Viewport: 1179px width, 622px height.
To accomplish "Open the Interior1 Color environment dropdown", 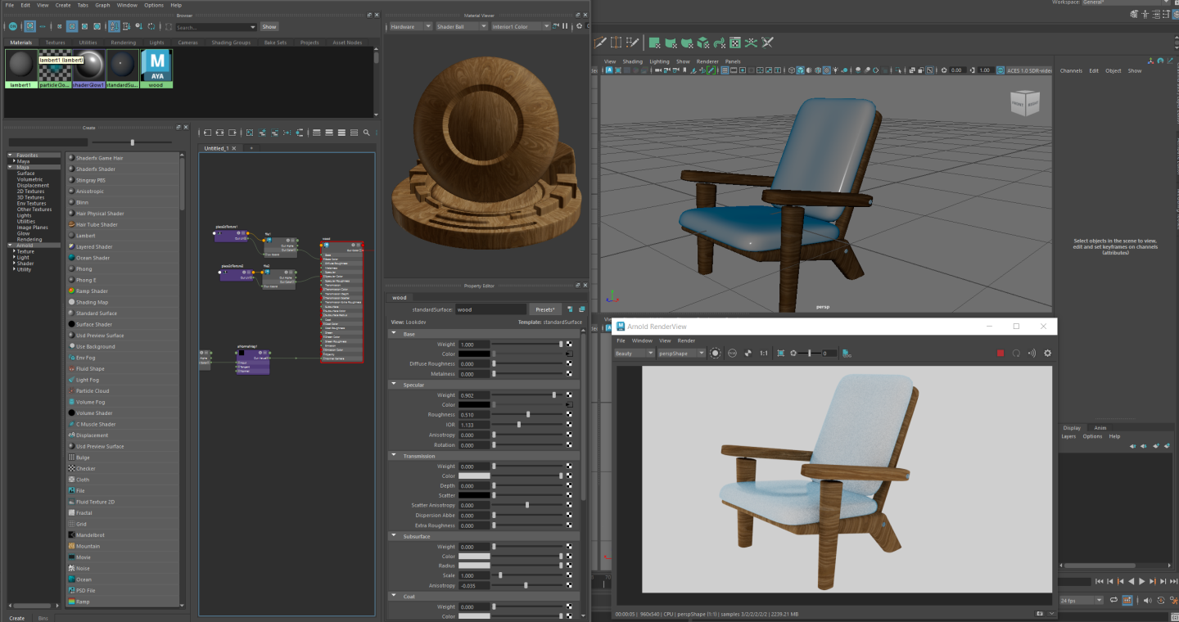I will [521, 26].
